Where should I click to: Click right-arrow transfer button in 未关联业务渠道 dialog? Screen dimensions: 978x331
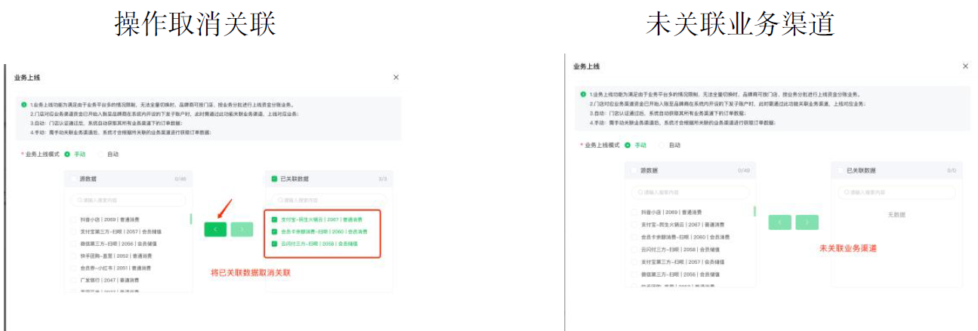[807, 222]
